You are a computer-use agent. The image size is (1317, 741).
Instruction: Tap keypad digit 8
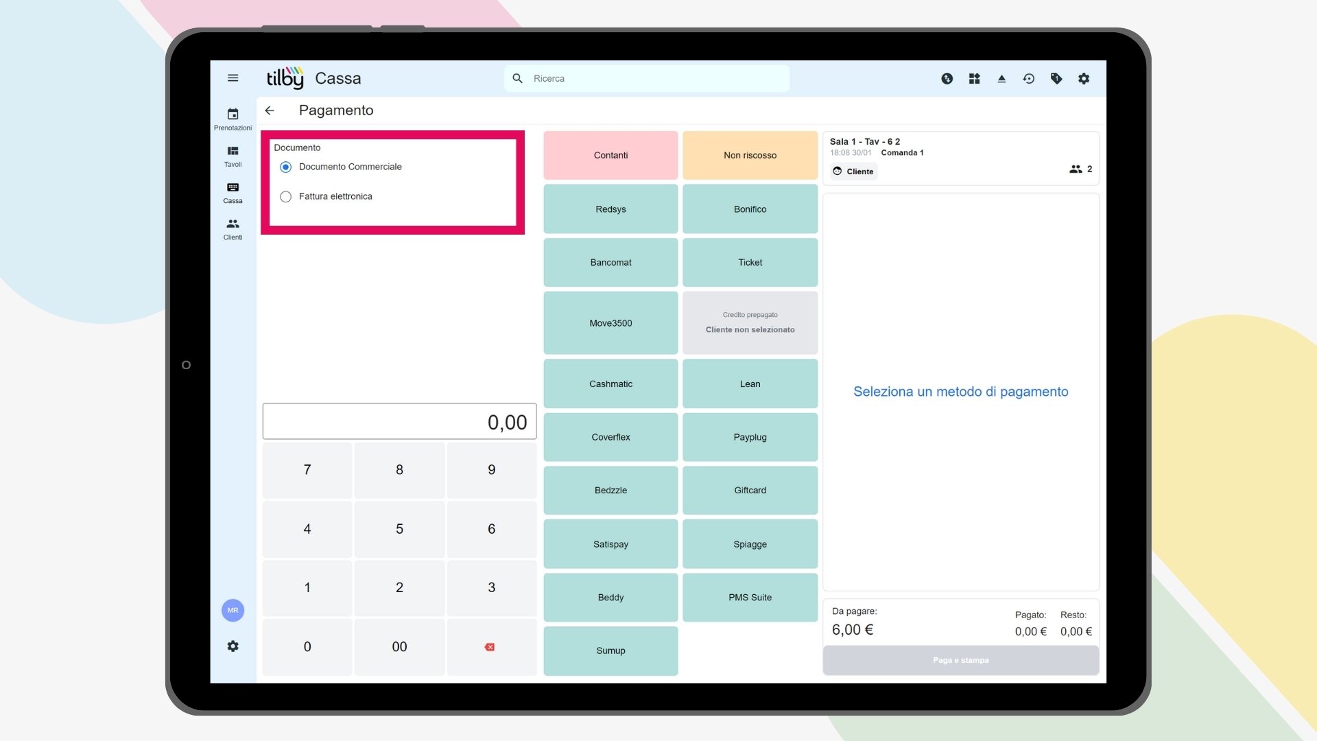point(399,470)
